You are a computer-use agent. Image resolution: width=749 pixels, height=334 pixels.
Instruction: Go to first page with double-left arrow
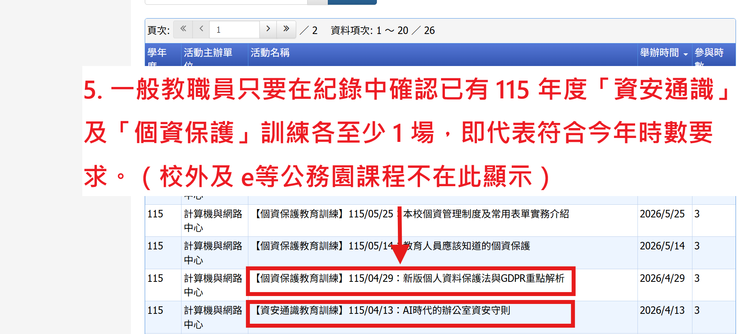[183, 29]
